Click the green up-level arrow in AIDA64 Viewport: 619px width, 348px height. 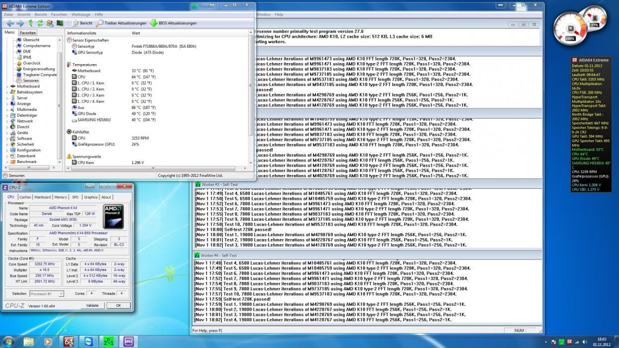[31, 23]
